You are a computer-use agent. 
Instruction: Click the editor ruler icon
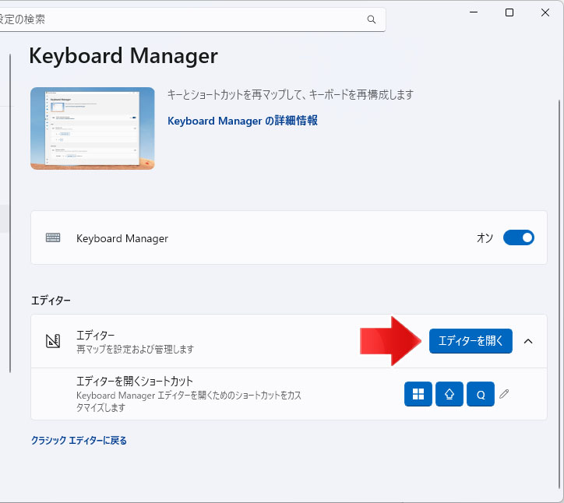53,341
